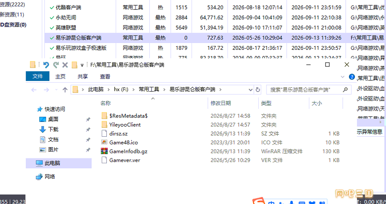Go forward using the right arrow
386x204 pixels.
pyautogui.click(x=46, y=90)
